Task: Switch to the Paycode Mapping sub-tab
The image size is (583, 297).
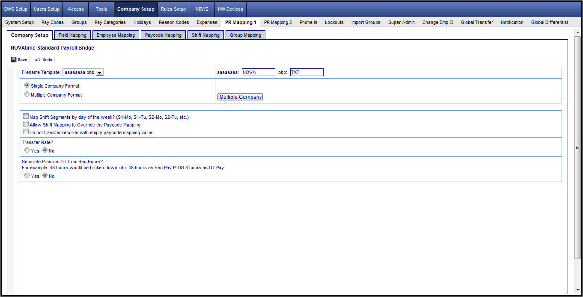Action: tap(163, 35)
